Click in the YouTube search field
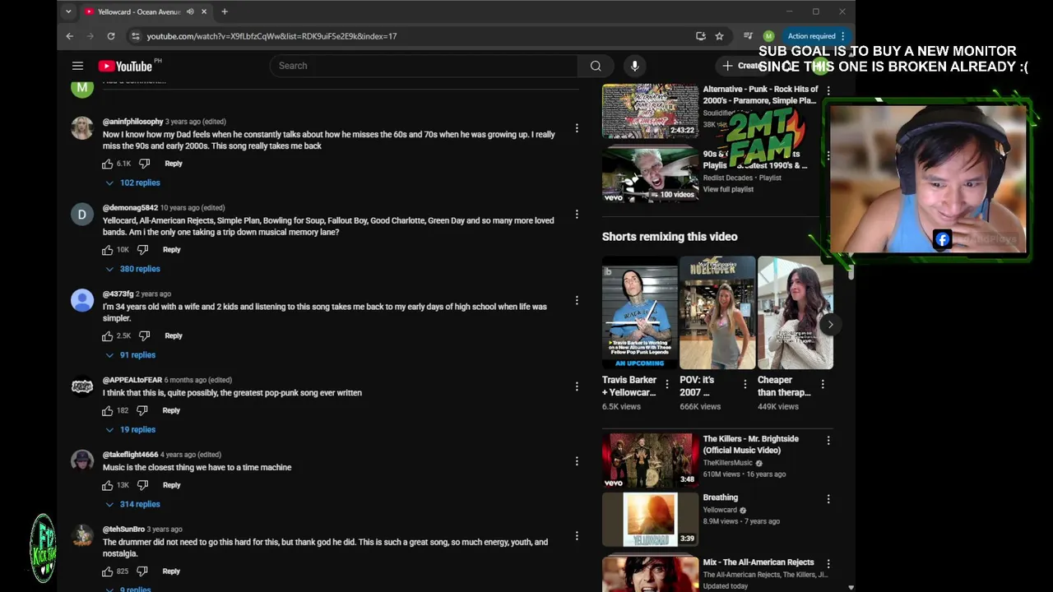 [x=424, y=66]
